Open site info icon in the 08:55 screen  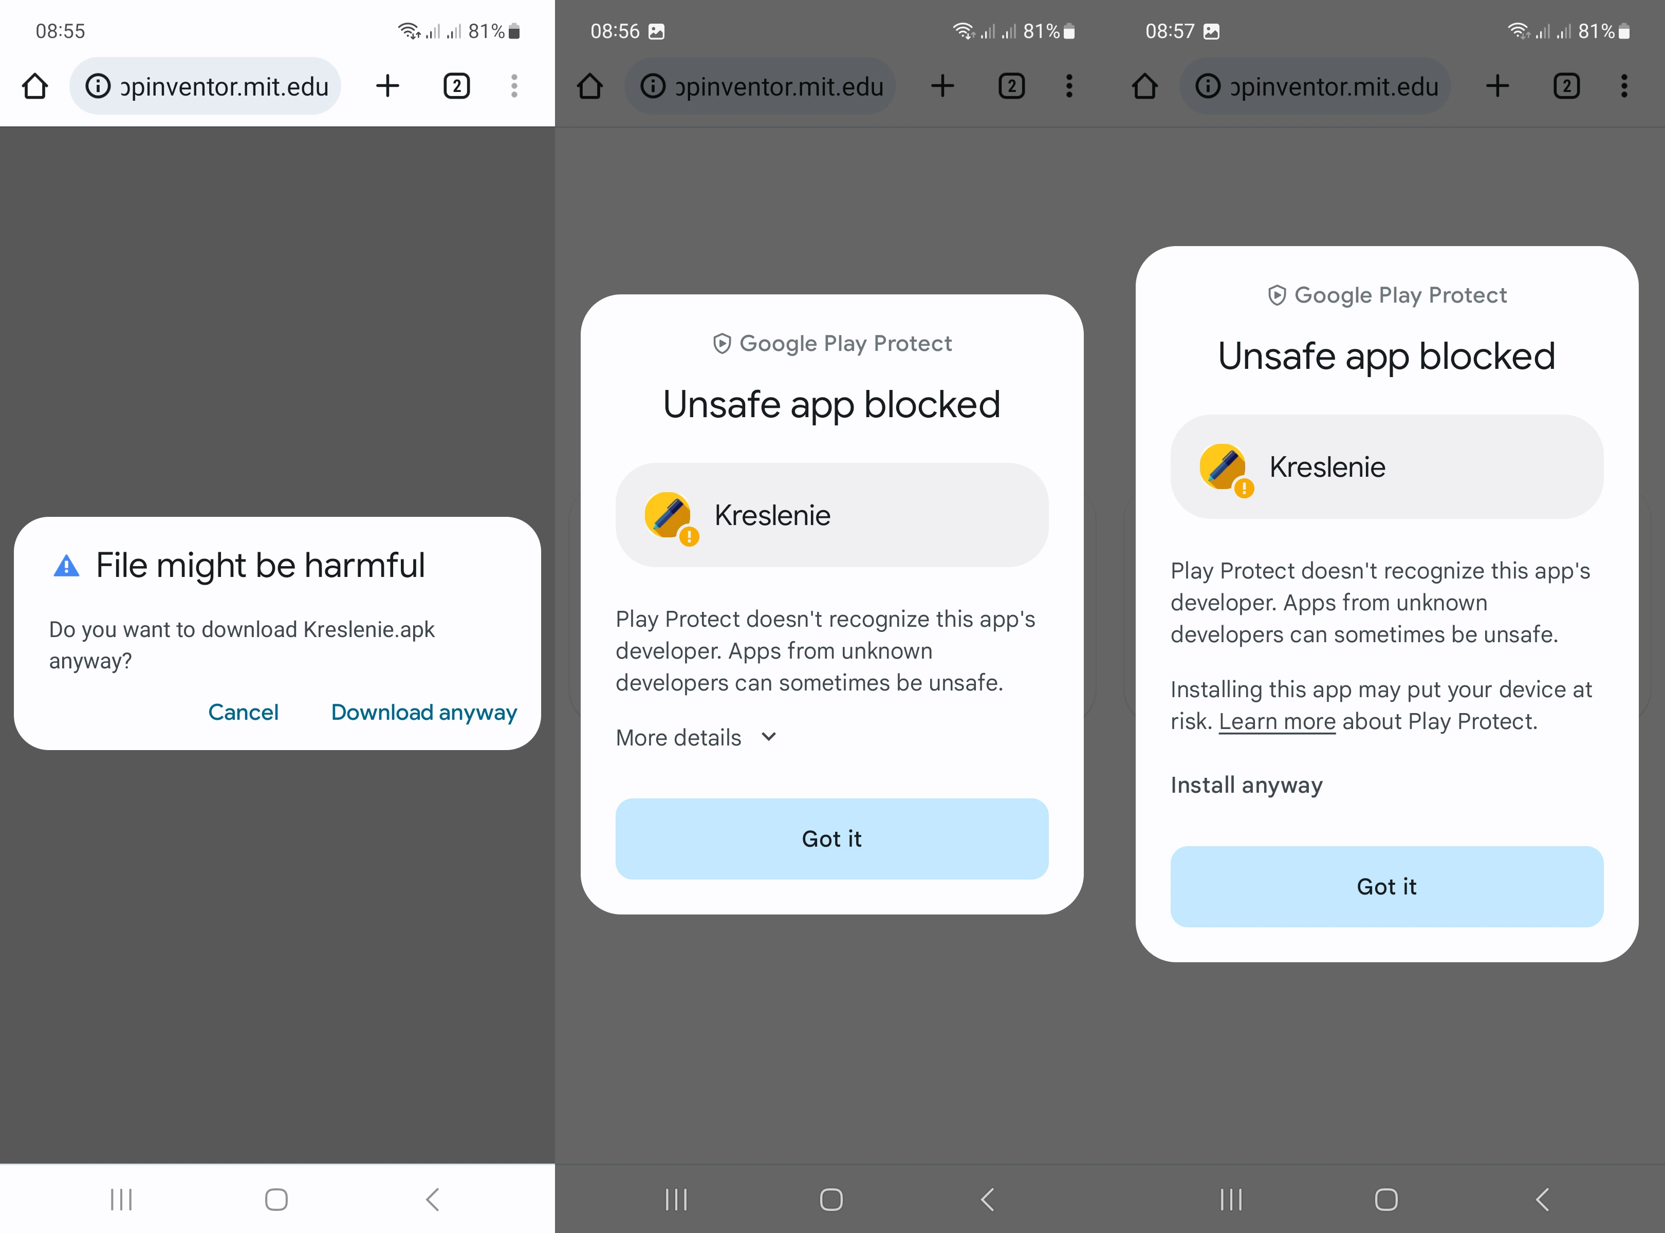(98, 86)
